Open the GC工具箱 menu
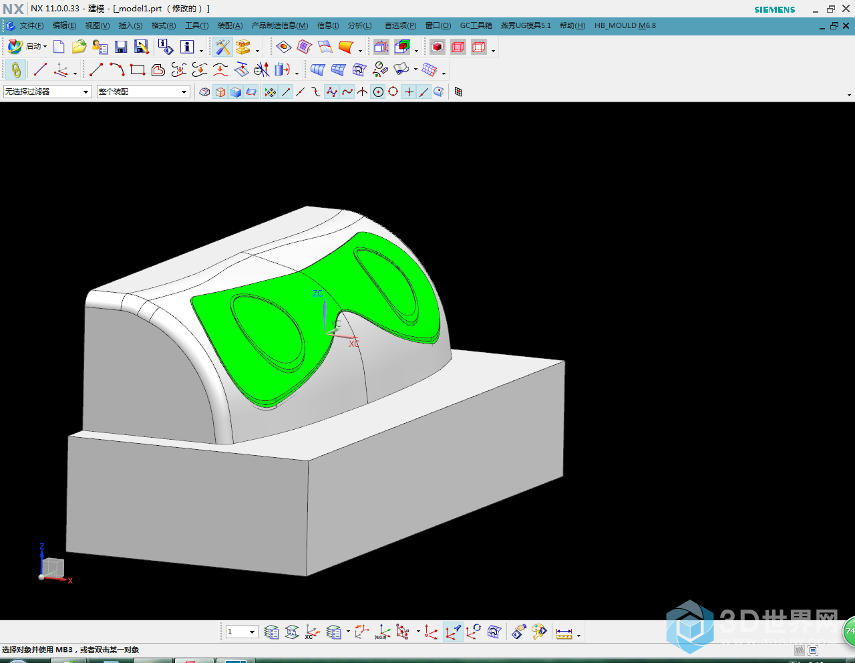The width and height of the screenshot is (855, 663). click(476, 25)
